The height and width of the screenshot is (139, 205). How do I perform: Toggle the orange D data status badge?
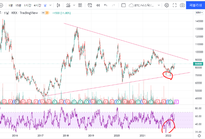click(x=47, y=13)
